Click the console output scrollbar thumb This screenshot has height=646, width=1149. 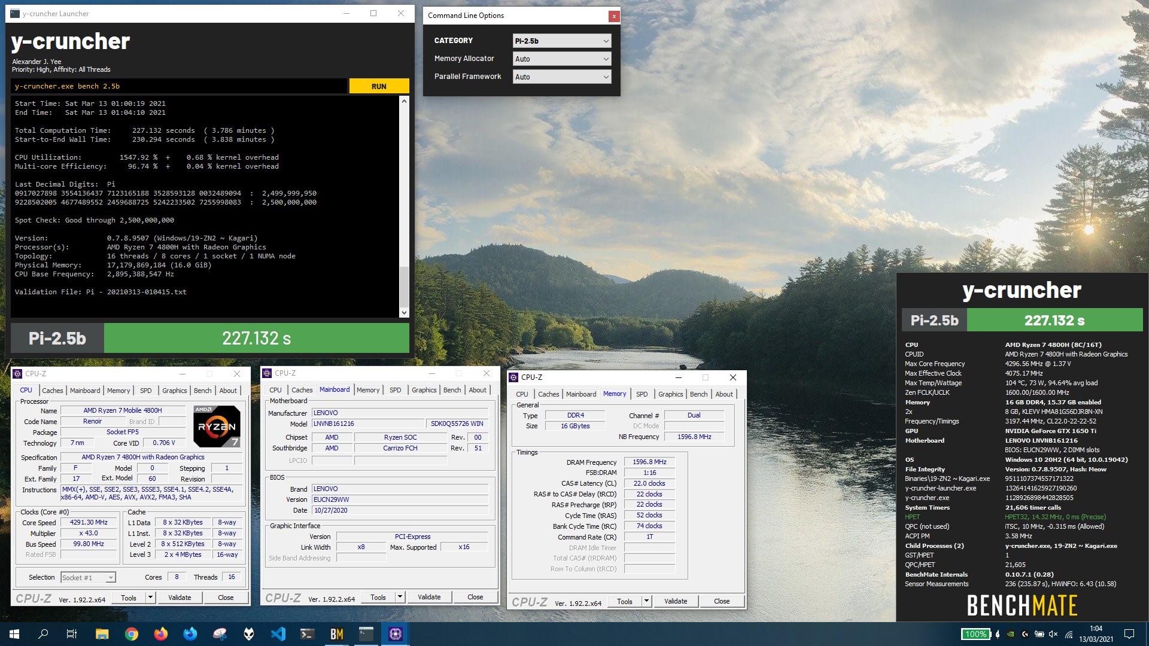tap(404, 286)
